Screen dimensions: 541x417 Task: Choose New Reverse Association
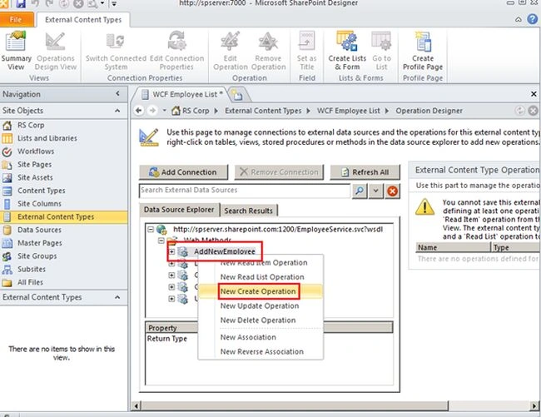coord(262,352)
